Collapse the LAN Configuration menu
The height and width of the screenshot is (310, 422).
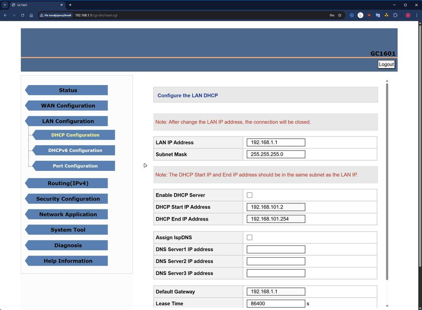pyautogui.click(x=66, y=121)
